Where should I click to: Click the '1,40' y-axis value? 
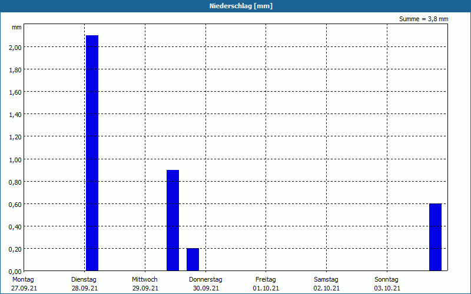(x=15, y=115)
